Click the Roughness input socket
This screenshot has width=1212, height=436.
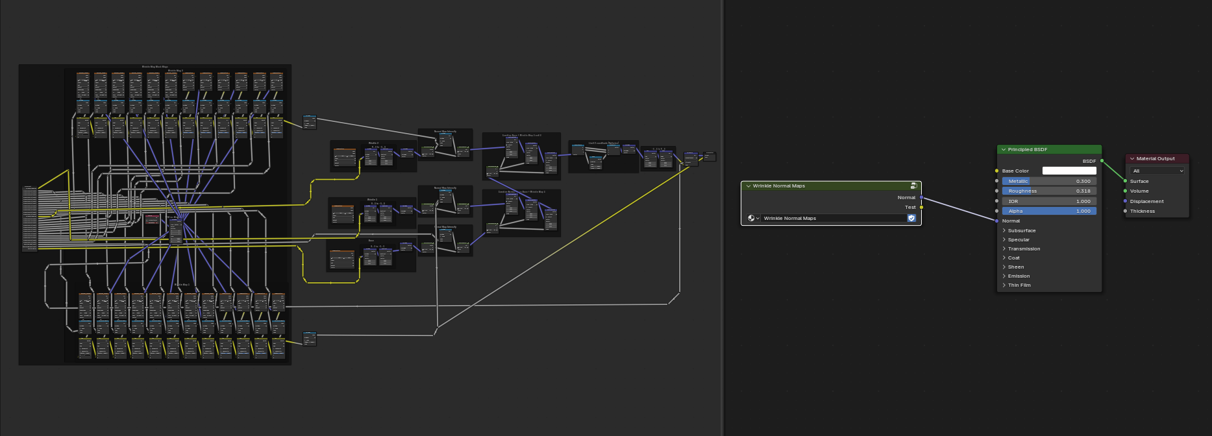click(x=997, y=191)
